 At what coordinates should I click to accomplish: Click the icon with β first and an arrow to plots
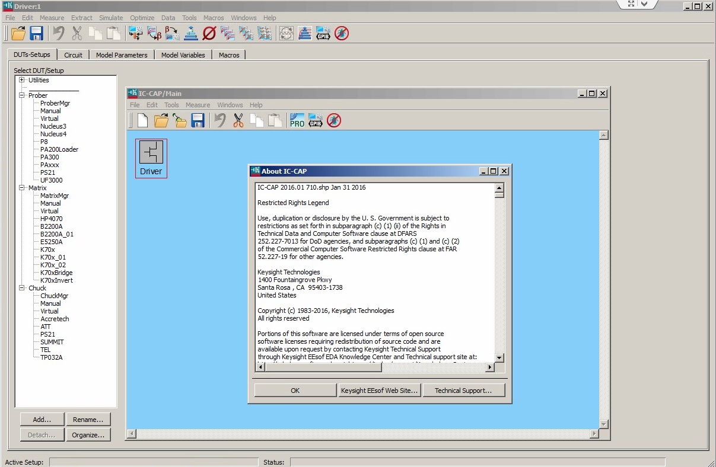pos(172,33)
